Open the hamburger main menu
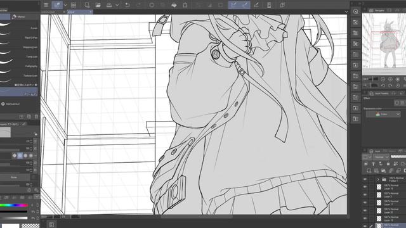The image size is (406, 228). (x=46, y=5)
